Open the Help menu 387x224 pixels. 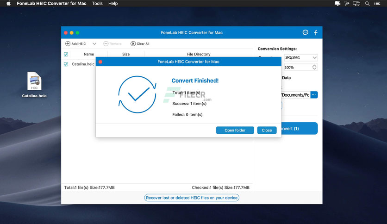click(x=113, y=3)
